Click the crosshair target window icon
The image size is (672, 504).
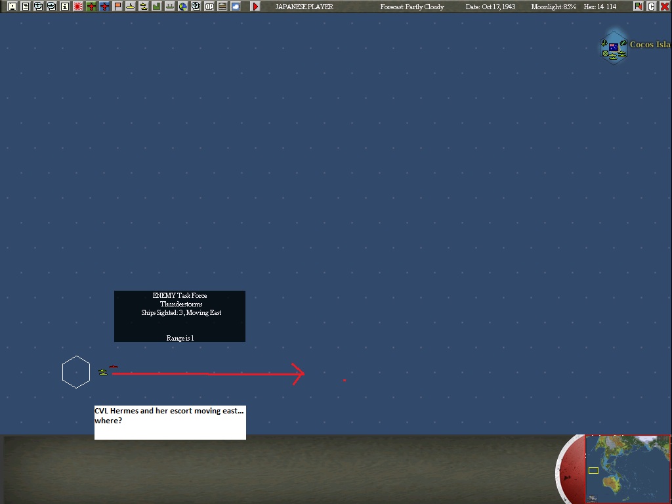196,7
